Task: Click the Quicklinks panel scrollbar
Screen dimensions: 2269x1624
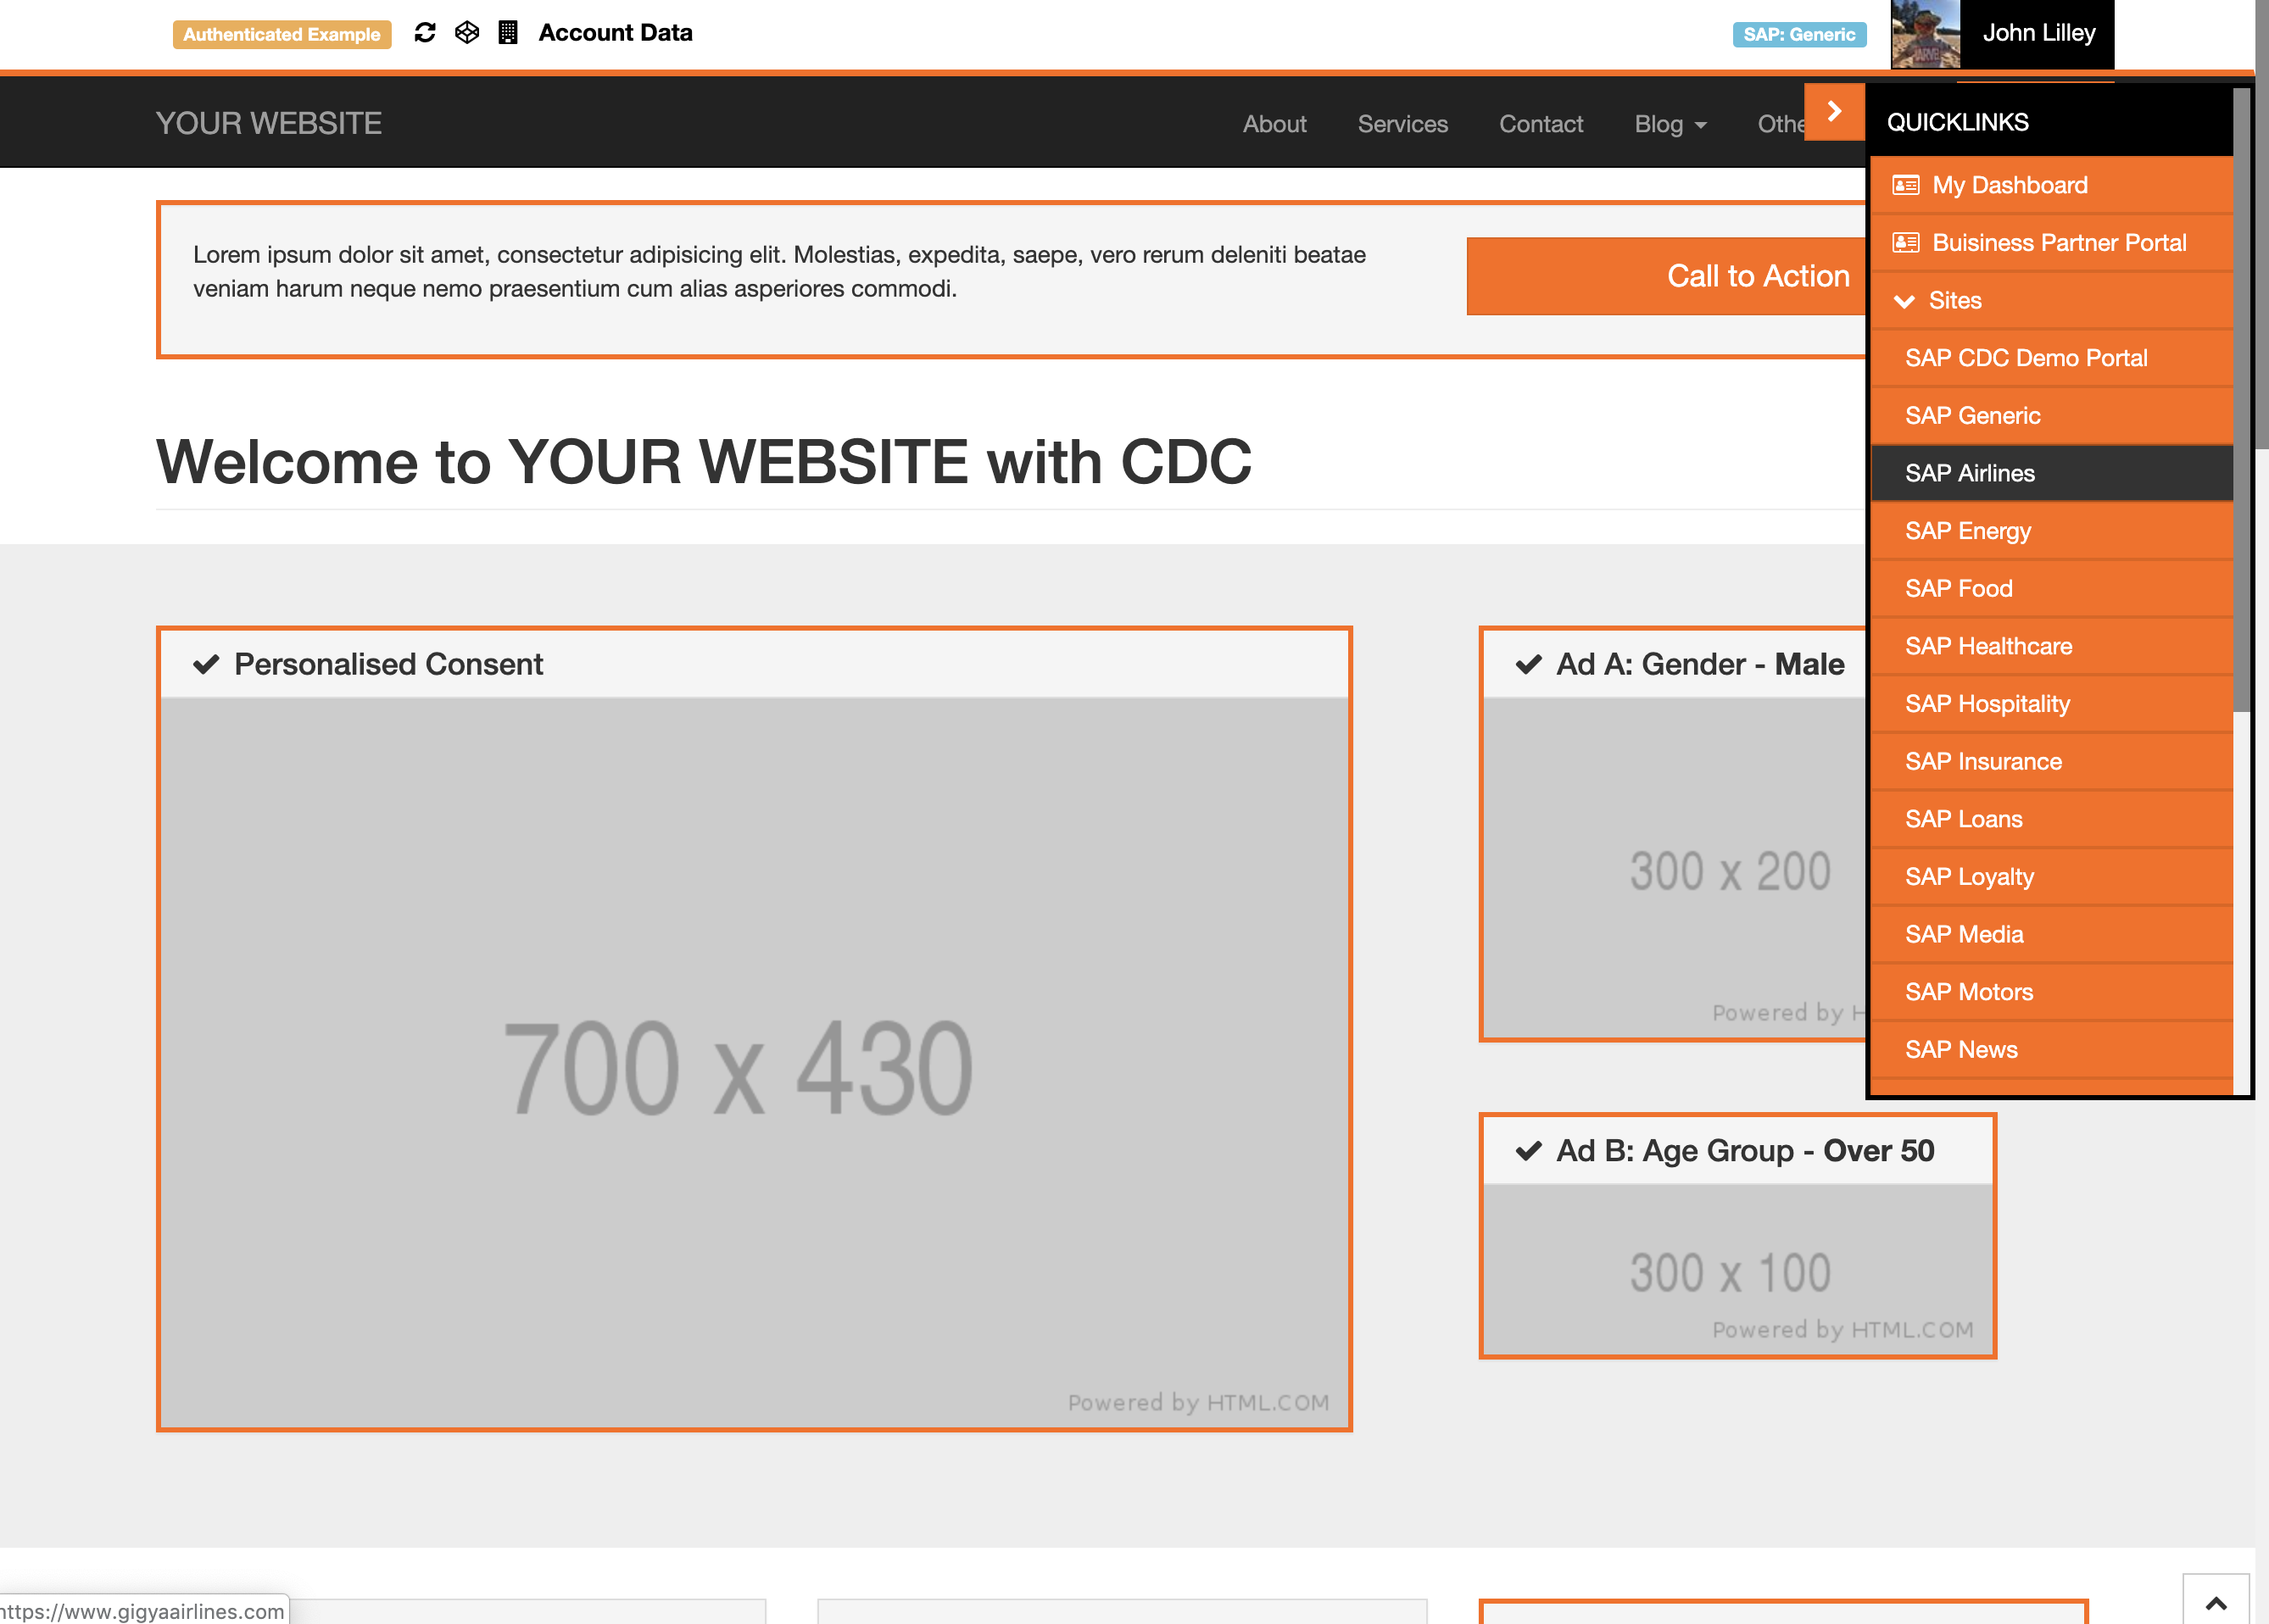Action: click(2241, 400)
